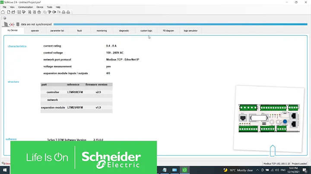The image size is (311, 174).
Task: Click the first tray icon, left of the pair
Action: pos(63,12)
